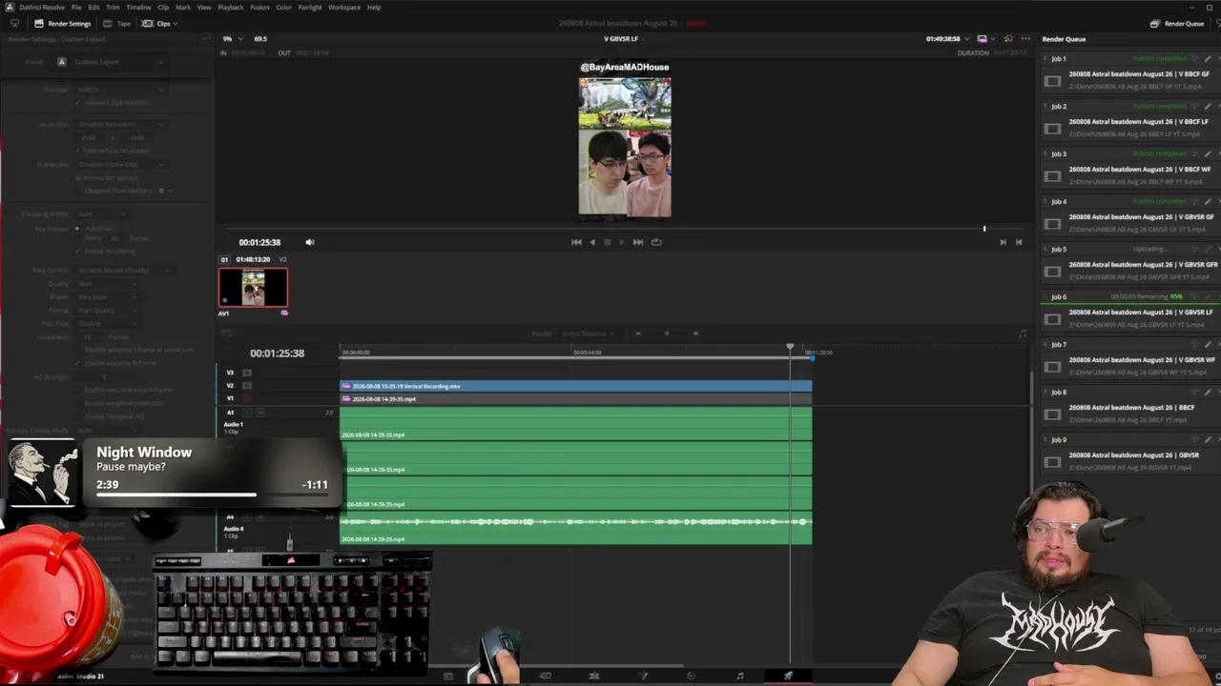The image size is (1221, 686).
Task: Click the audio note icon above the timeline
Action: 1023,333
